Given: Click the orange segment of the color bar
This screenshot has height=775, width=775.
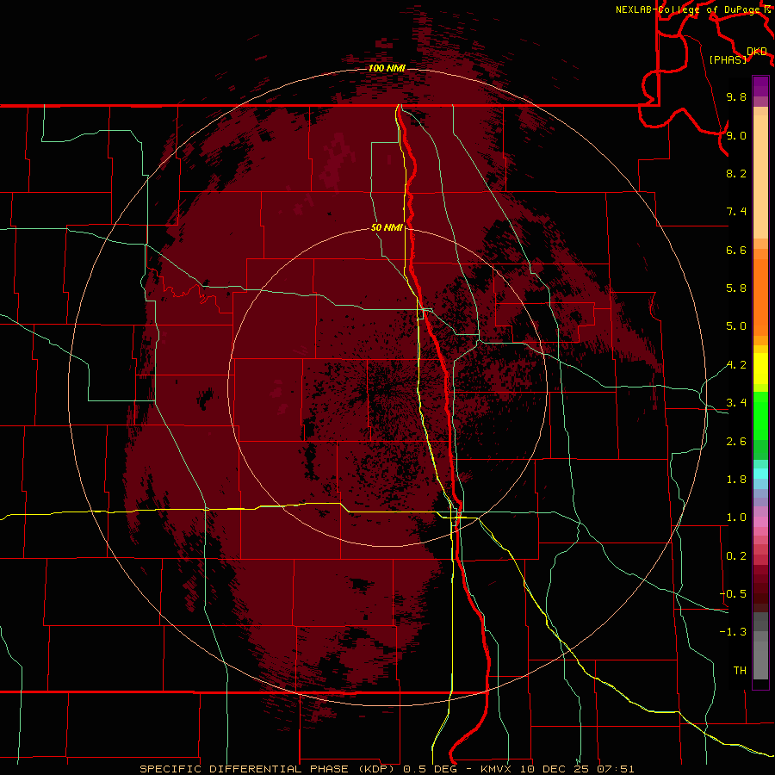Looking at the screenshot, I should click(760, 298).
